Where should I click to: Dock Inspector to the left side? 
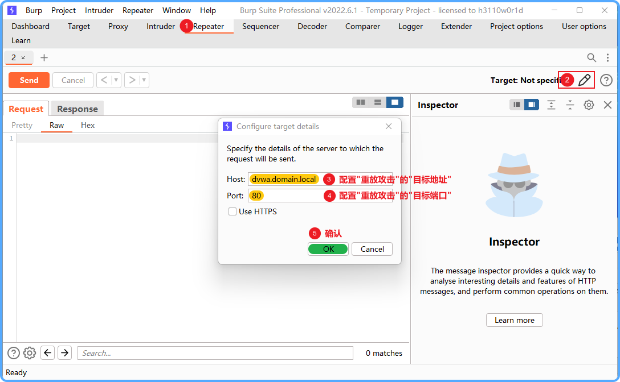(516, 105)
